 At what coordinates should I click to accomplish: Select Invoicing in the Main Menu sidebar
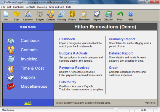click(29, 59)
